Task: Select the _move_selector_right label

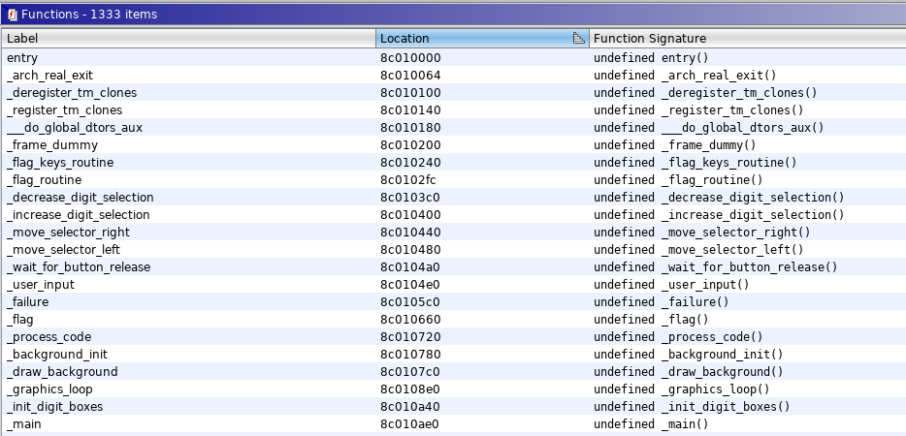Action: tap(68, 233)
